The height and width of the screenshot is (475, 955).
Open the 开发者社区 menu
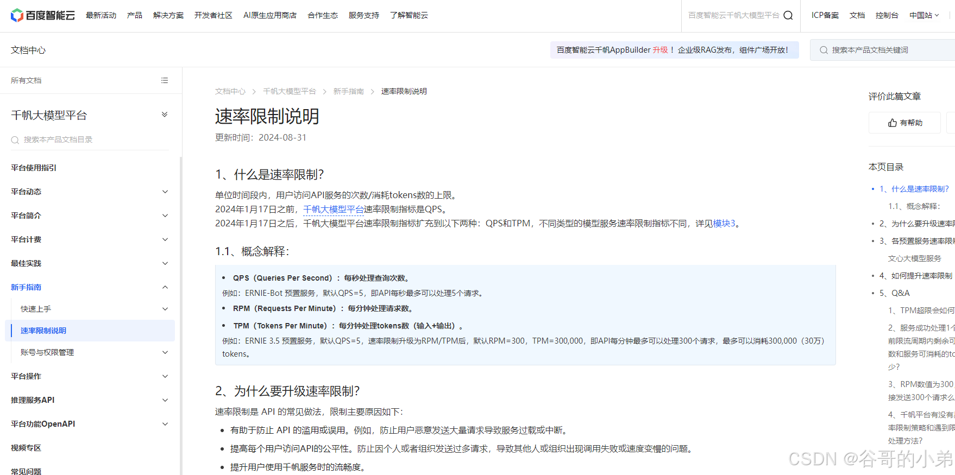coord(213,15)
